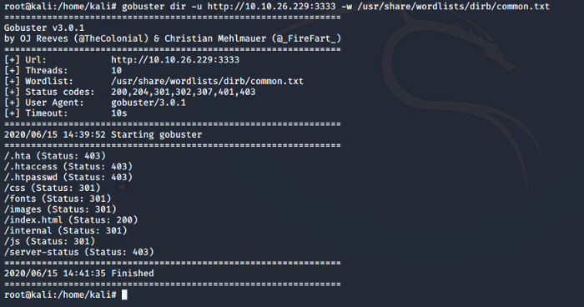This screenshot has height=307, width=584.
Task: Click the /css status 301 line
Action: click(x=52, y=188)
